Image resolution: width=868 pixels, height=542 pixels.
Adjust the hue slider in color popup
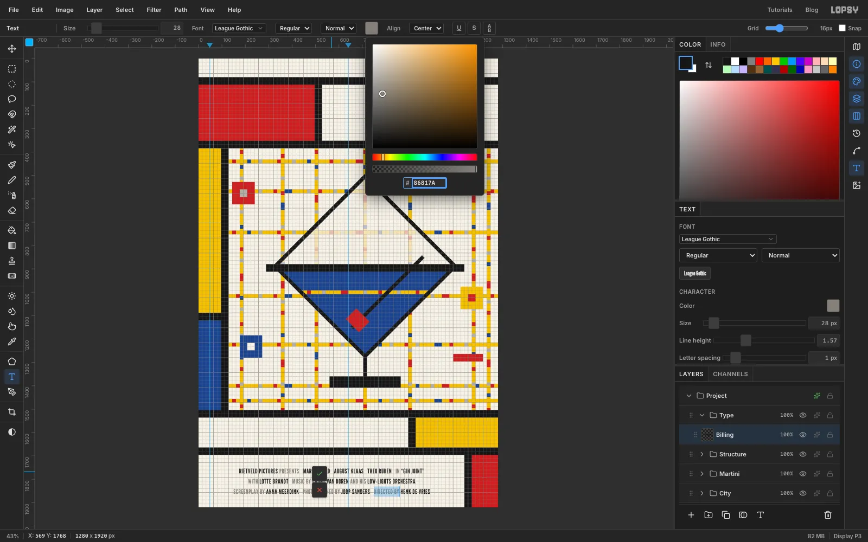425,157
